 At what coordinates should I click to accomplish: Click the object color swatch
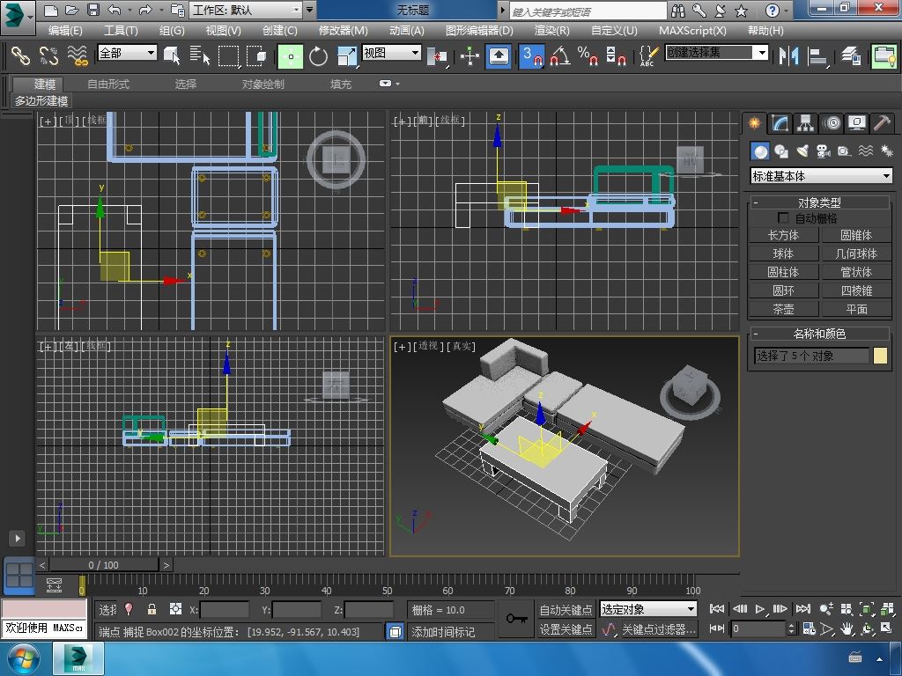(x=880, y=356)
